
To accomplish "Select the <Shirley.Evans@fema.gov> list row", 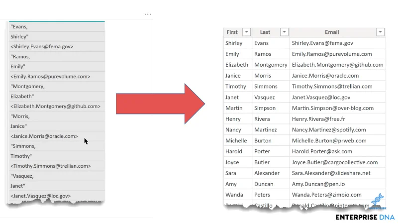I will [x=57, y=46].
